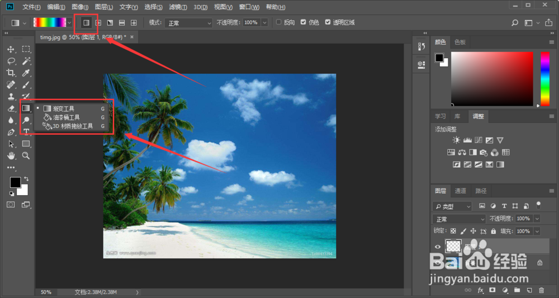Add a layer mask icon
The width and height of the screenshot is (559, 298).
[492, 290]
